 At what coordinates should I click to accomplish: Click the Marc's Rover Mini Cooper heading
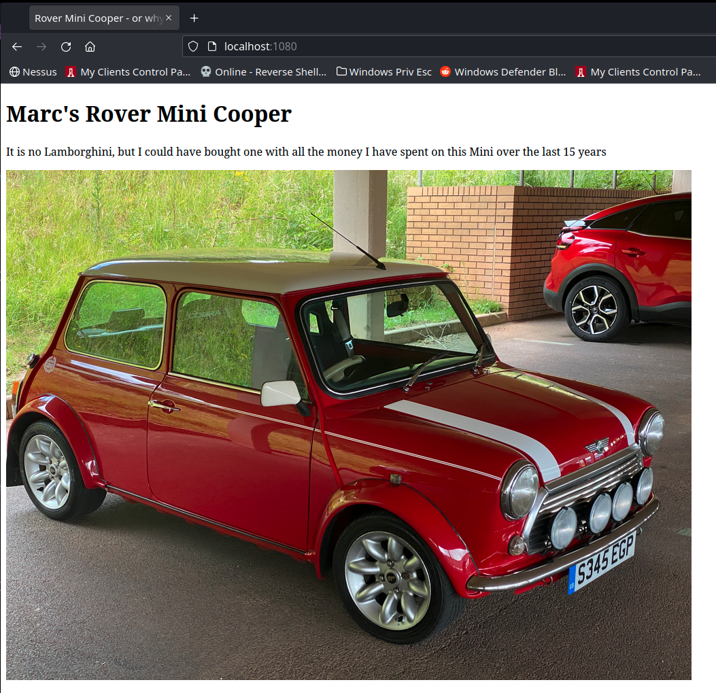(x=149, y=114)
